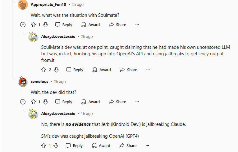Upvote Appropriate_Fun10's Soulmate question comment
This screenshot has width=238, height=152.
point(33,25)
